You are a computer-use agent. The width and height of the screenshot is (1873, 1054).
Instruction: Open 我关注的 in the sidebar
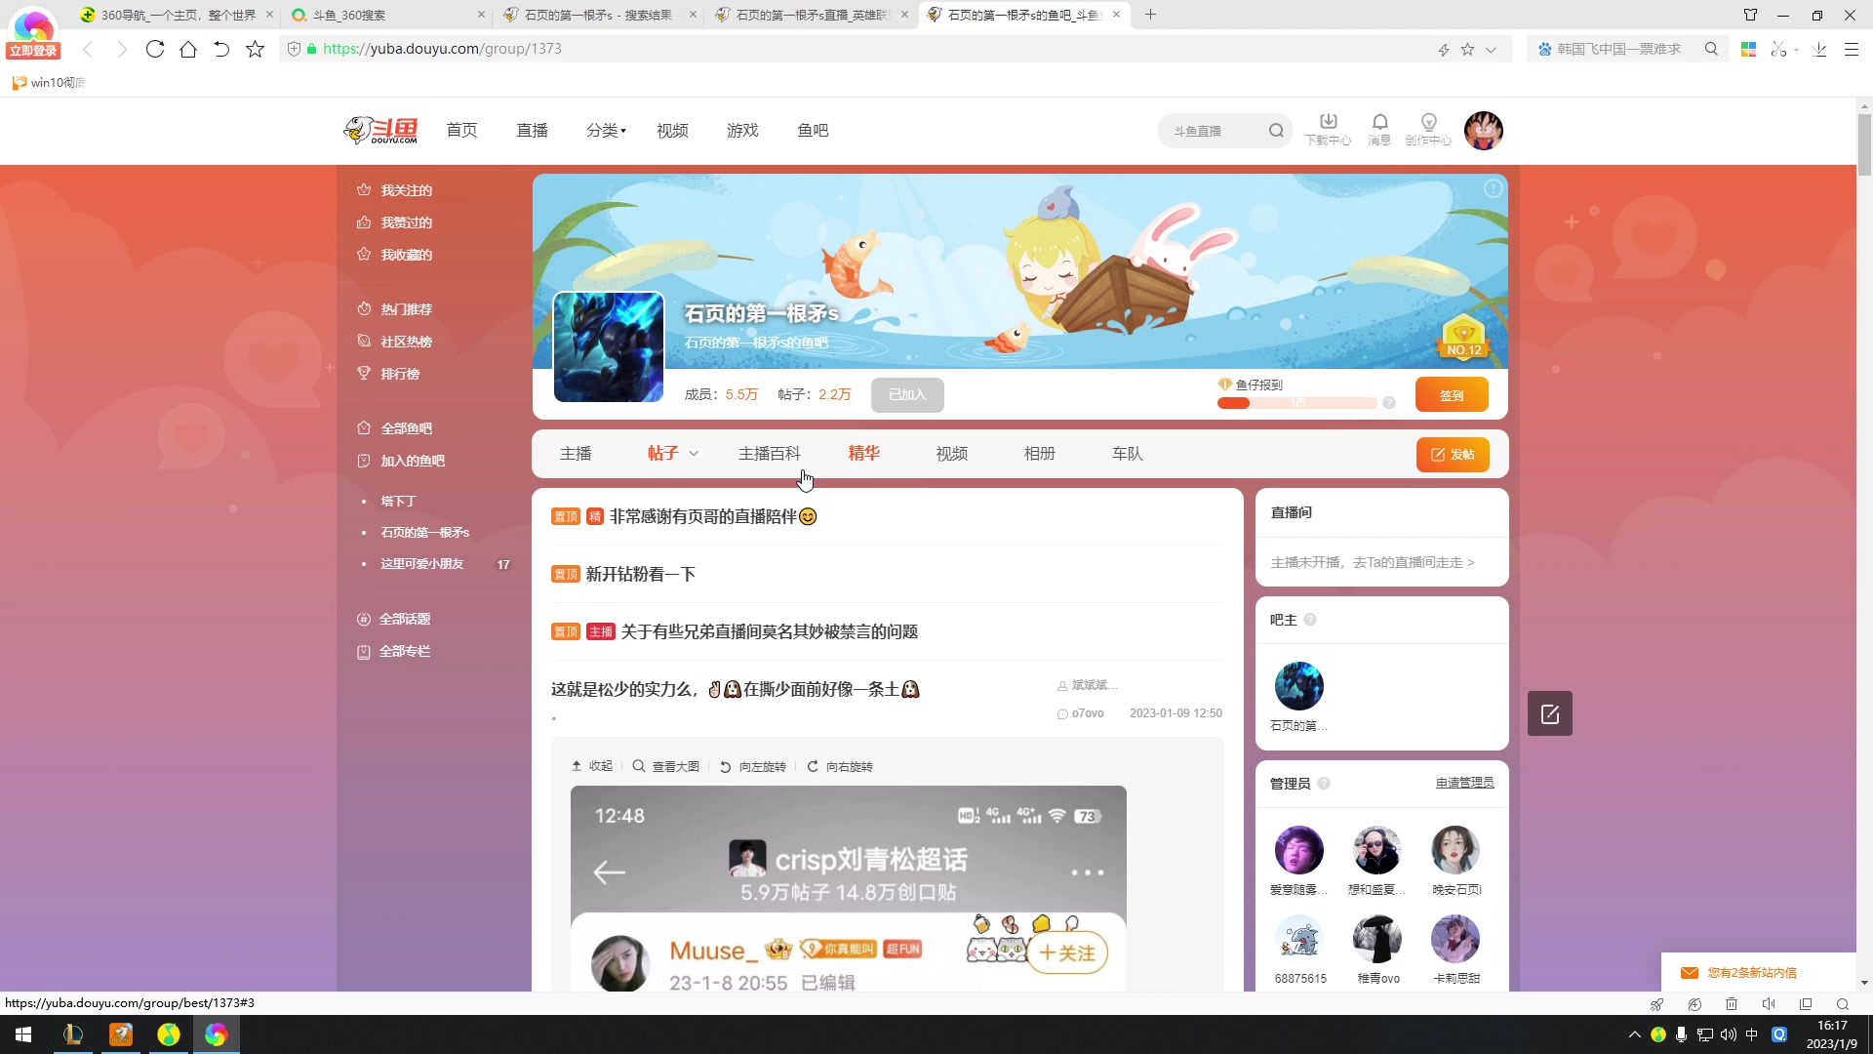[x=406, y=190]
